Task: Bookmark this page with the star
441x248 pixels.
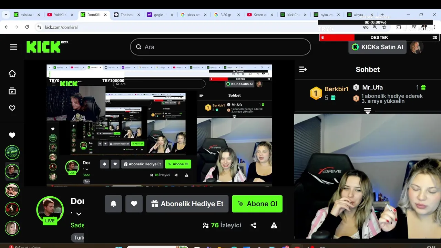Action: [384, 27]
